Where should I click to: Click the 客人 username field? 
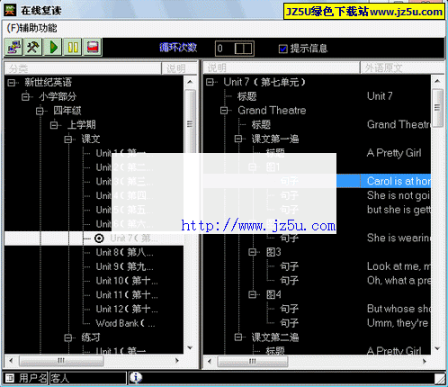coord(88,378)
